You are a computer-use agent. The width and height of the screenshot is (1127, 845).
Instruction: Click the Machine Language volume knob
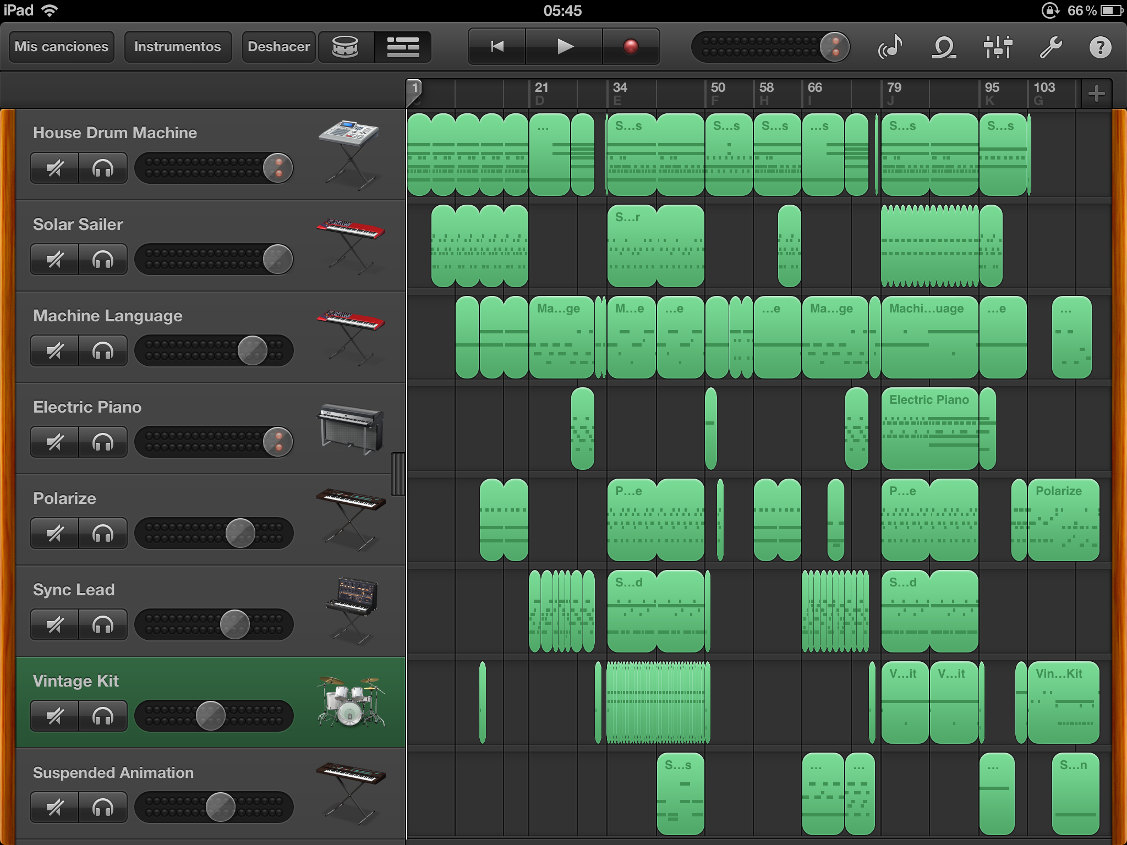click(x=253, y=350)
